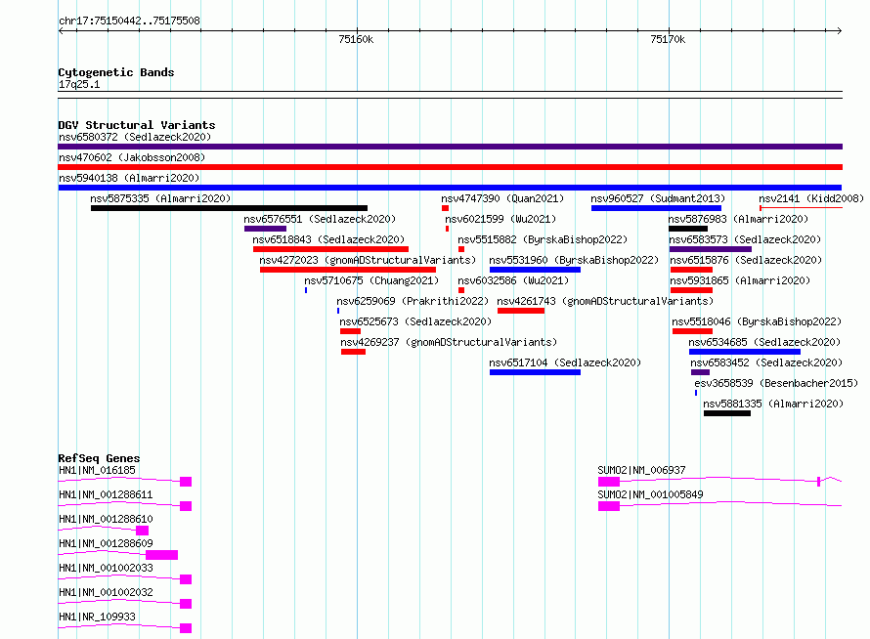Select the nsv6032586 (Wu2021) label
Image resolution: width=870 pixels, height=639 pixels.
click(513, 280)
